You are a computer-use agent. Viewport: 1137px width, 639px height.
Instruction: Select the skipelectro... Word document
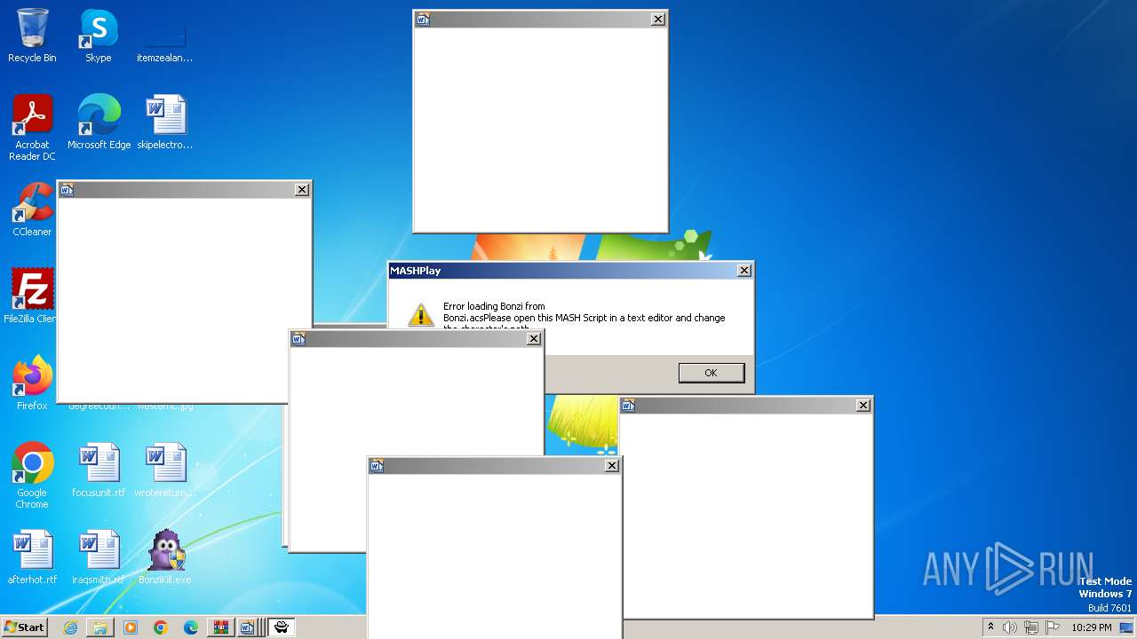pos(165,122)
